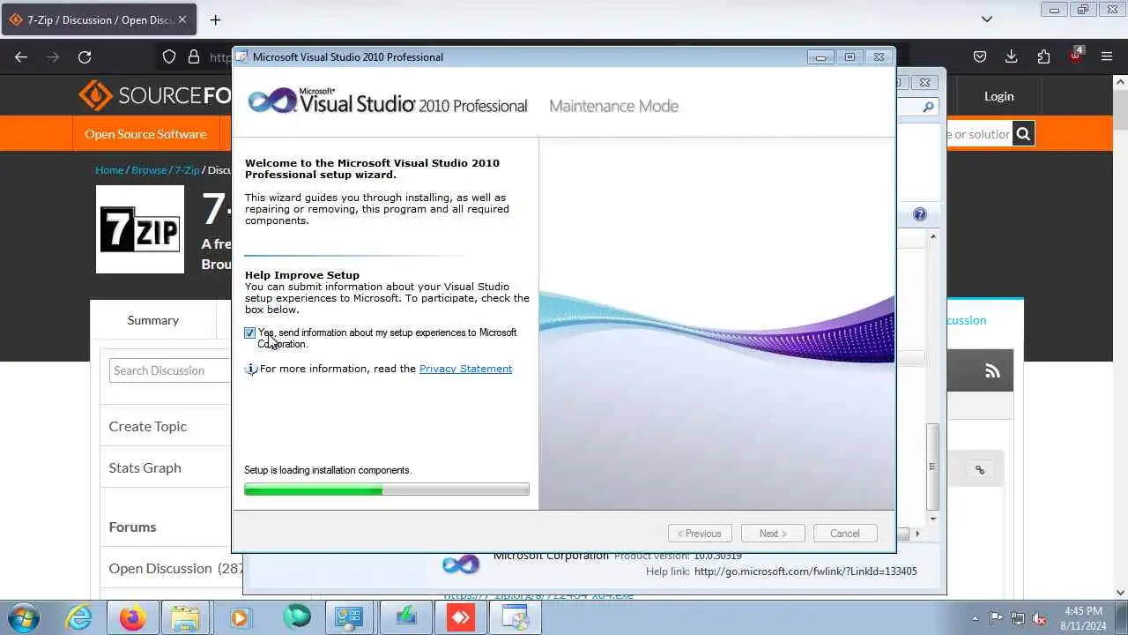Open Windows Media Player taskbar icon
Image resolution: width=1128 pixels, height=635 pixels.
tap(240, 618)
